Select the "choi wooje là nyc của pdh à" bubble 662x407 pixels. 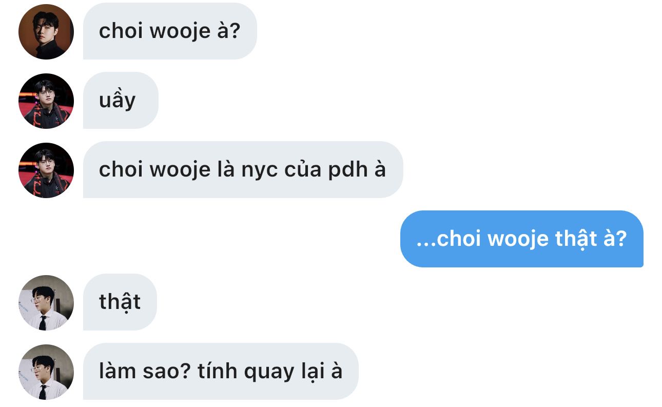coord(243,170)
